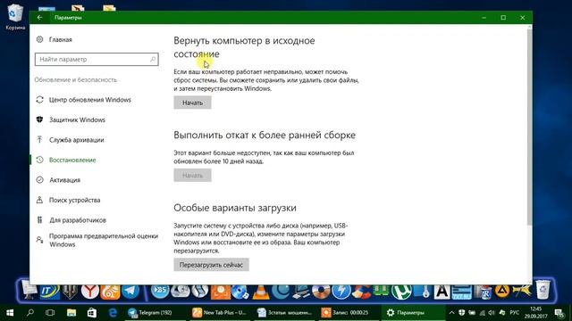
Task: Click the magnifier icon in the search box
Action: pyautogui.click(x=153, y=59)
